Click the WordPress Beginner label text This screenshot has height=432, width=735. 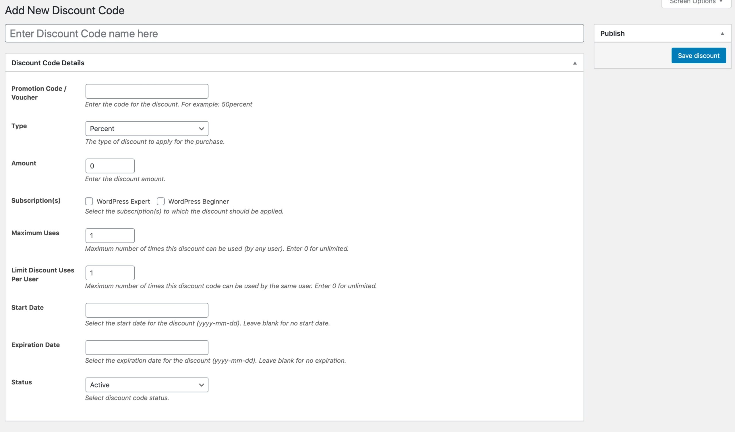[x=199, y=202]
